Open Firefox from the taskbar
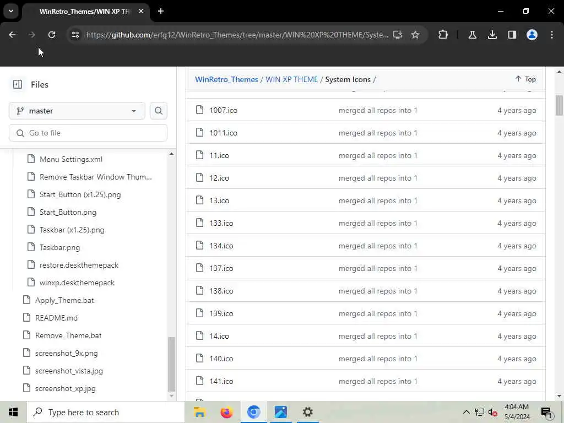The width and height of the screenshot is (564, 423). [x=226, y=412]
